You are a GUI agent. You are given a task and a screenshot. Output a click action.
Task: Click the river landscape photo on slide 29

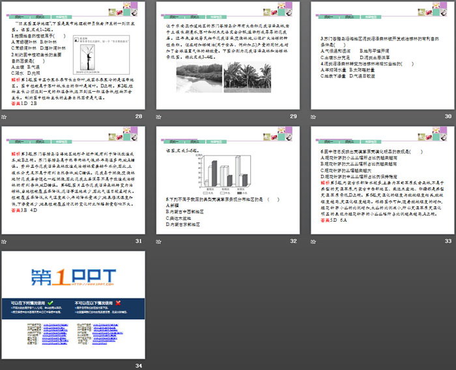tap(197, 77)
